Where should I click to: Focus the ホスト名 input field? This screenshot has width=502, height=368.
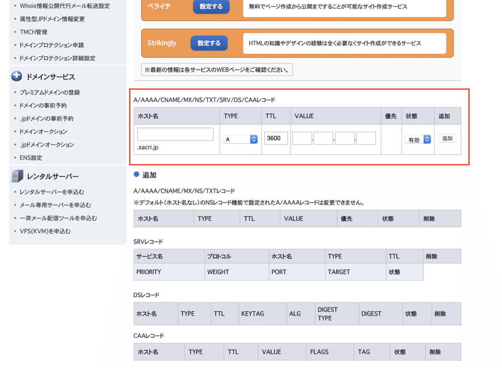click(175, 134)
